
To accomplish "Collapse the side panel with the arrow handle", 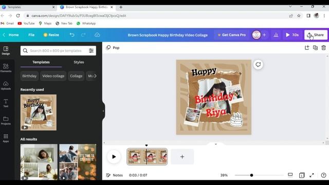I will pyautogui.click(x=103, y=111).
